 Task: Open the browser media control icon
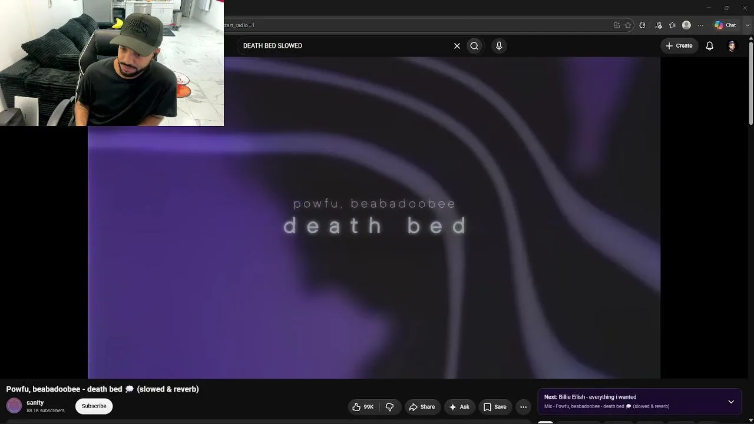[x=659, y=25]
